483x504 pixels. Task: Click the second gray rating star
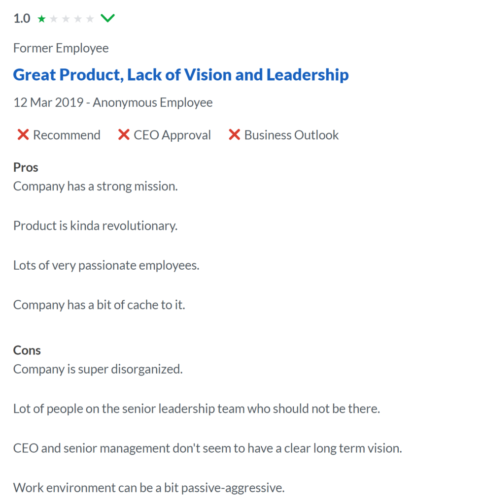pyautogui.click(x=54, y=19)
